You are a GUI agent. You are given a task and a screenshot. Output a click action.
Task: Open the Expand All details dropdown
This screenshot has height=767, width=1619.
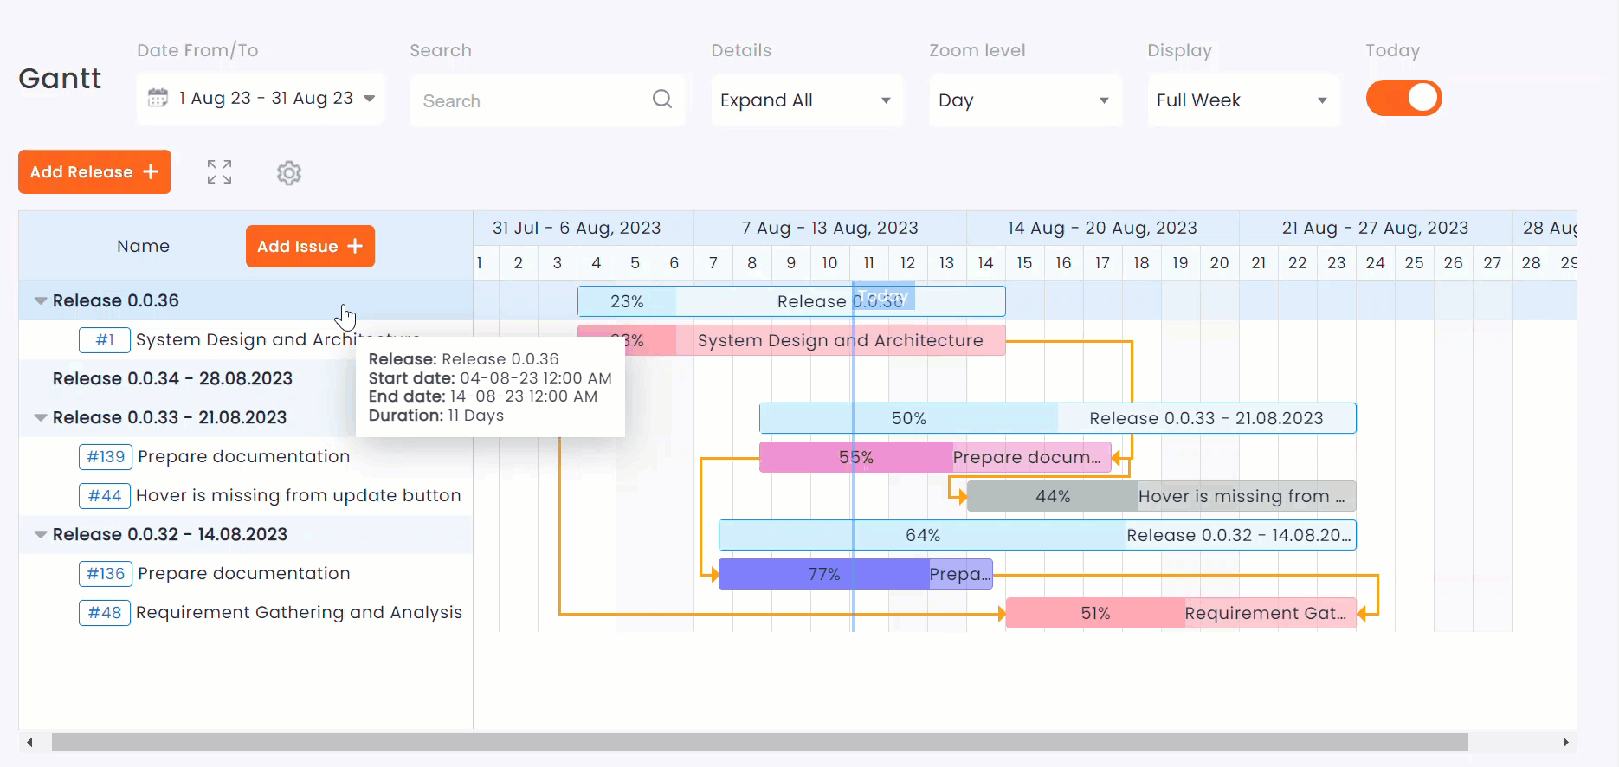pyautogui.click(x=806, y=100)
